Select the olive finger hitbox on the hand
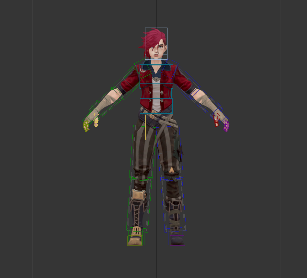 click(86, 126)
